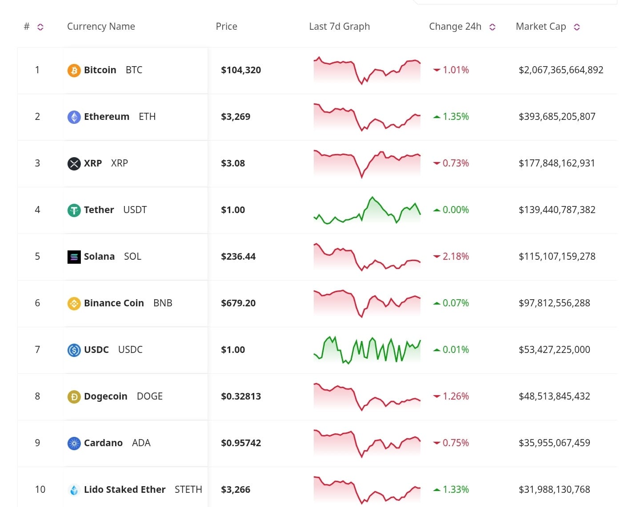Click Dogecoin market cap $48,513,845,432
The width and height of the screenshot is (644, 507).
554,396
